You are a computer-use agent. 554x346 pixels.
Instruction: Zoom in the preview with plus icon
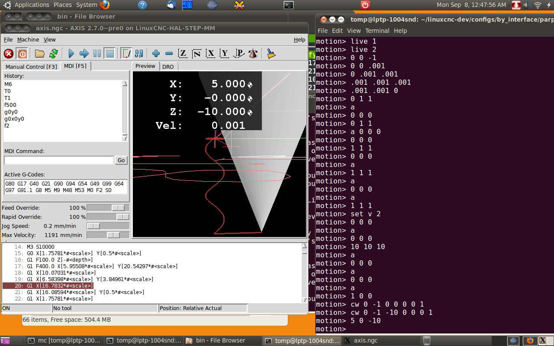click(x=156, y=54)
